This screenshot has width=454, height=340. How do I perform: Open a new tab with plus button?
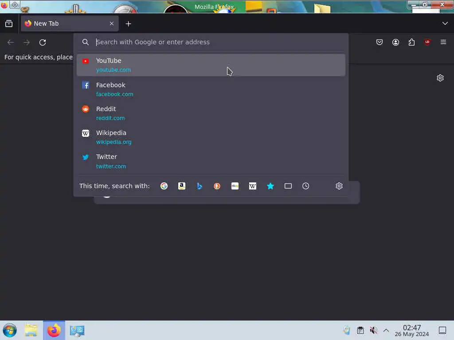(128, 24)
